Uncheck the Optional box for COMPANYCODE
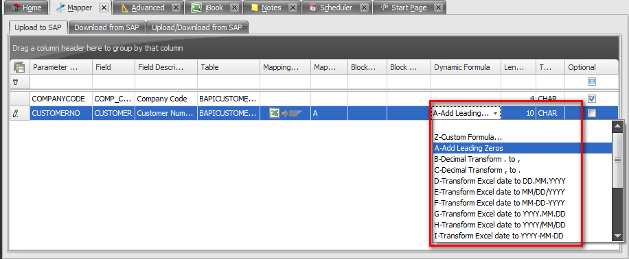Viewport: 629px width, 259px height. click(x=591, y=98)
